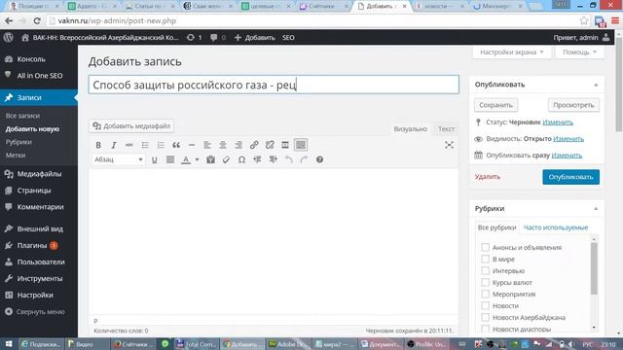The height and width of the screenshot is (350, 623).
Task: Clear formatting with eraser icon
Action: (226, 159)
